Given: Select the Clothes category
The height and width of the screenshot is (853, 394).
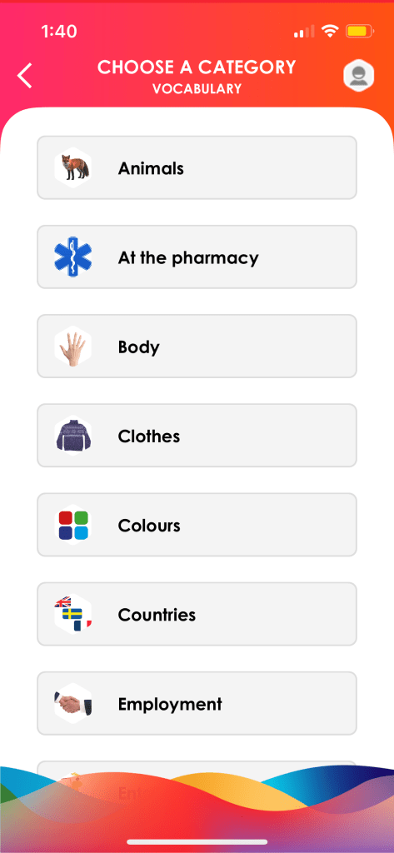Looking at the screenshot, I should pos(197,435).
